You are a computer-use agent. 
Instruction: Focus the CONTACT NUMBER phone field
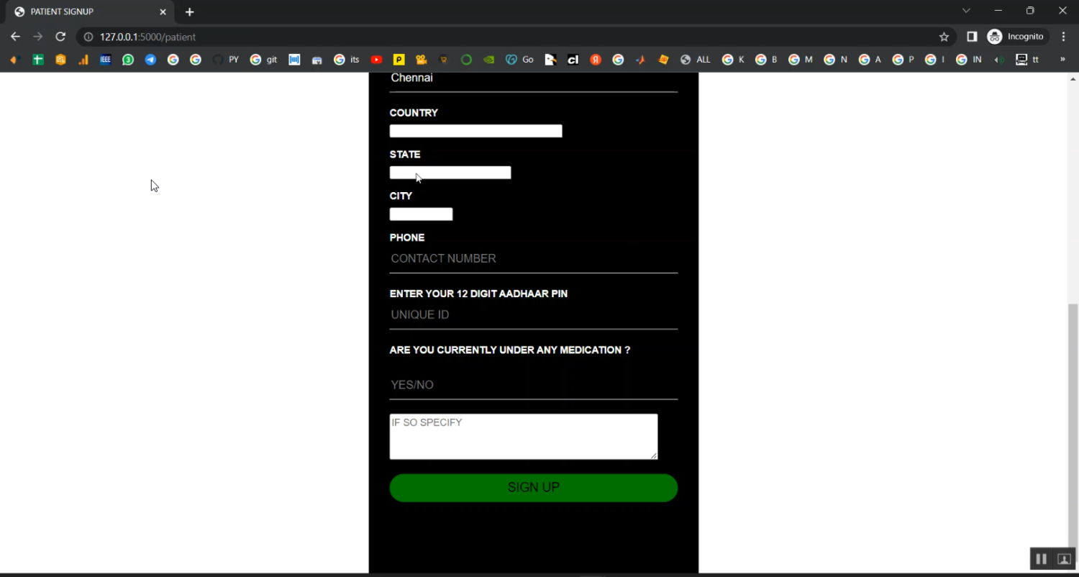pyautogui.click(x=533, y=259)
